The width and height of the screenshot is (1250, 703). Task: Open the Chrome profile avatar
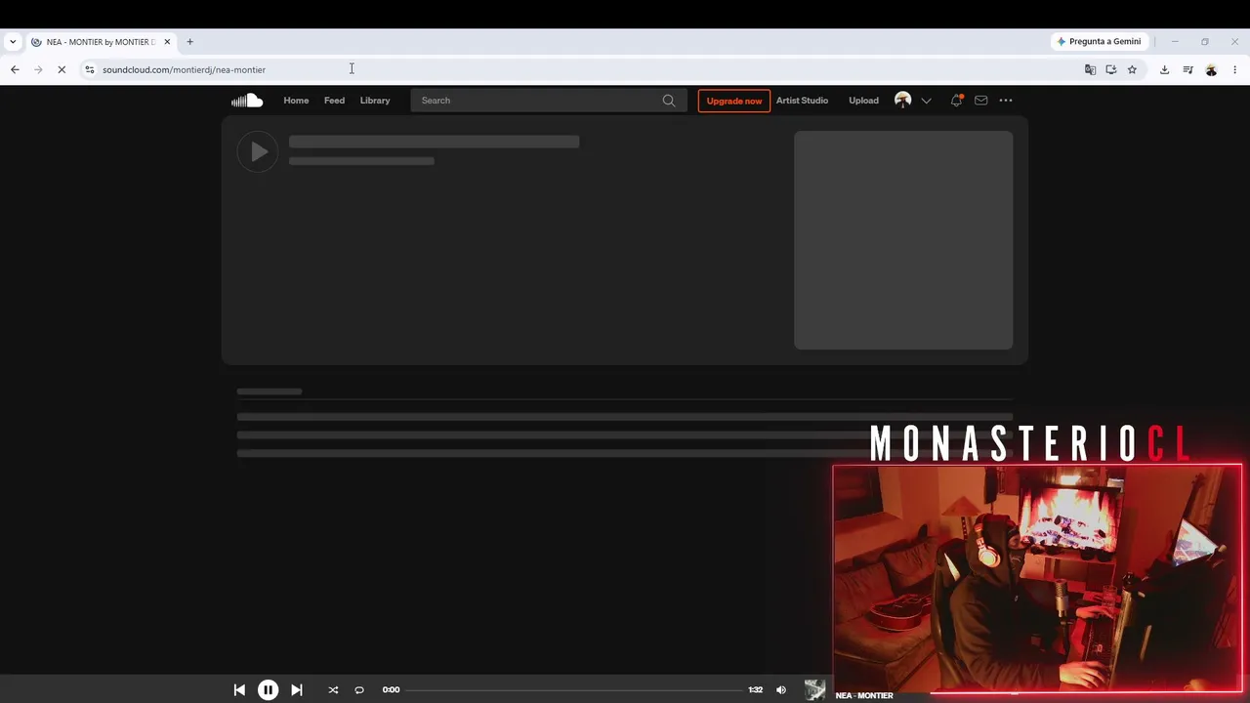pos(1211,69)
